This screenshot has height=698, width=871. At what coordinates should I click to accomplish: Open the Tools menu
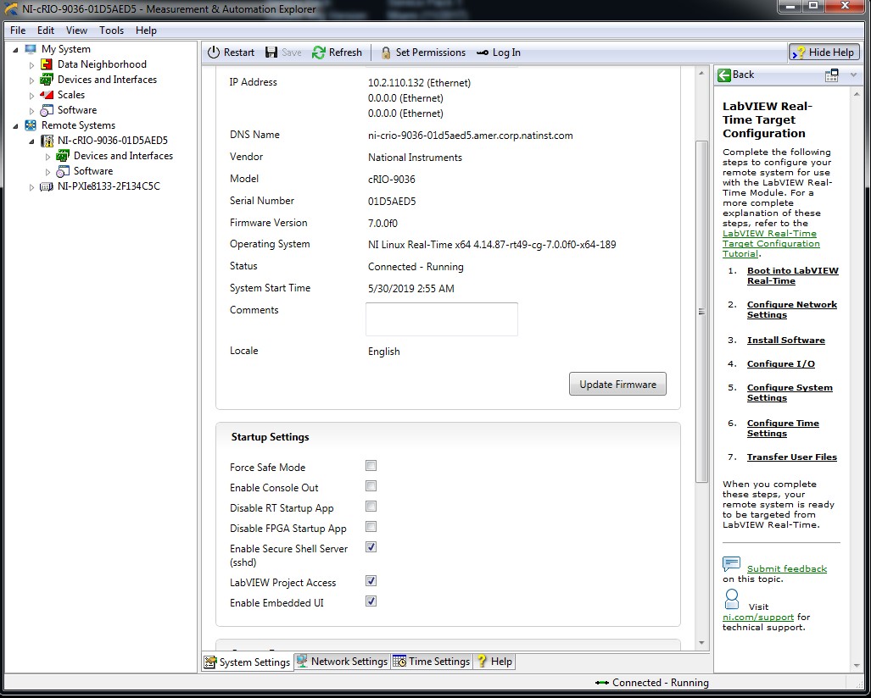(111, 30)
